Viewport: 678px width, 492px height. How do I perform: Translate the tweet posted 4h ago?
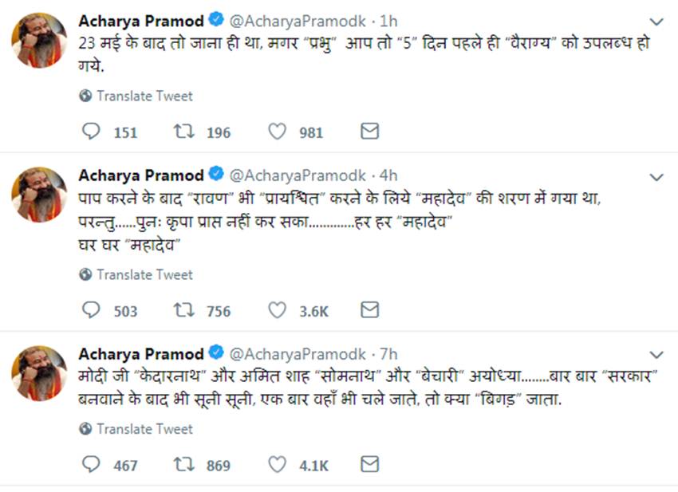tap(144, 274)
